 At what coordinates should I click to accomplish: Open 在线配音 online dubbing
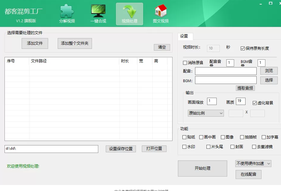tap(248, 175)
